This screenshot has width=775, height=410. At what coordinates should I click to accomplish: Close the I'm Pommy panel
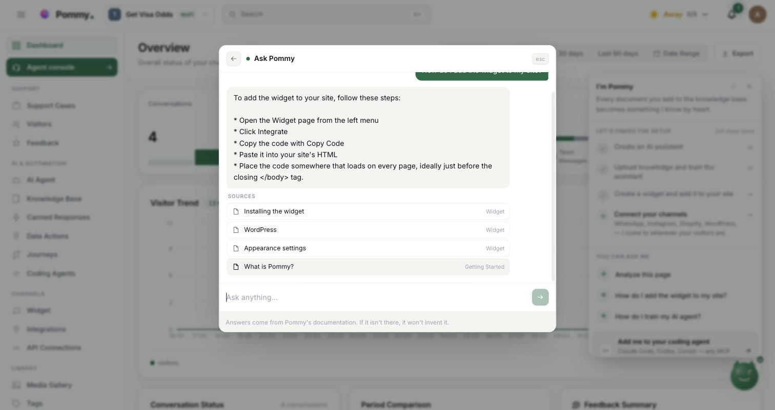749,87
